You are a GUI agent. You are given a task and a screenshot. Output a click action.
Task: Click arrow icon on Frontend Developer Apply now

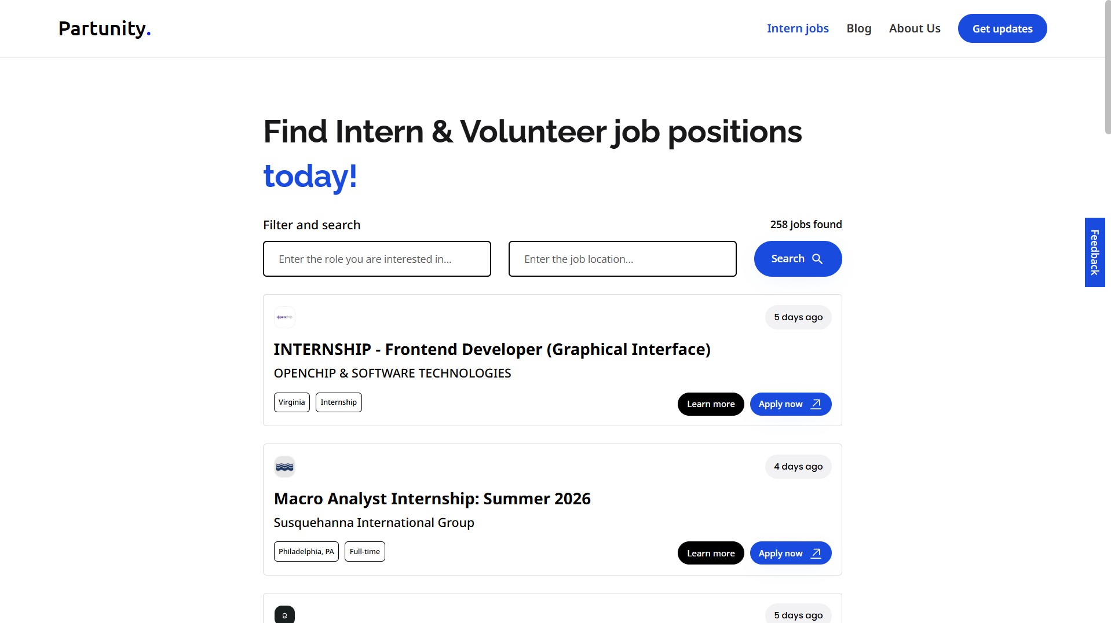click(x=816, y=404)
